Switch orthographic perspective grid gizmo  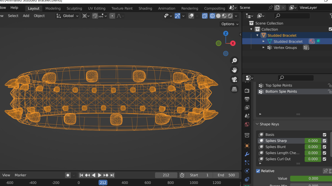pos(234,89)
